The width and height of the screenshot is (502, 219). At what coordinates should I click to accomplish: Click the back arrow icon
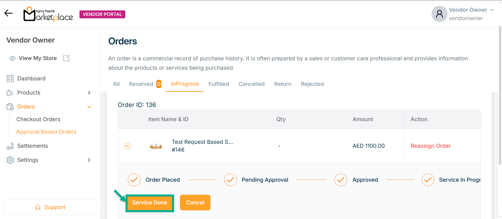tap(8, 13)
